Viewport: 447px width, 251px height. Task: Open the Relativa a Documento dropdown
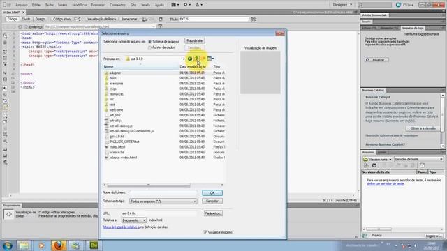[133, 220]
